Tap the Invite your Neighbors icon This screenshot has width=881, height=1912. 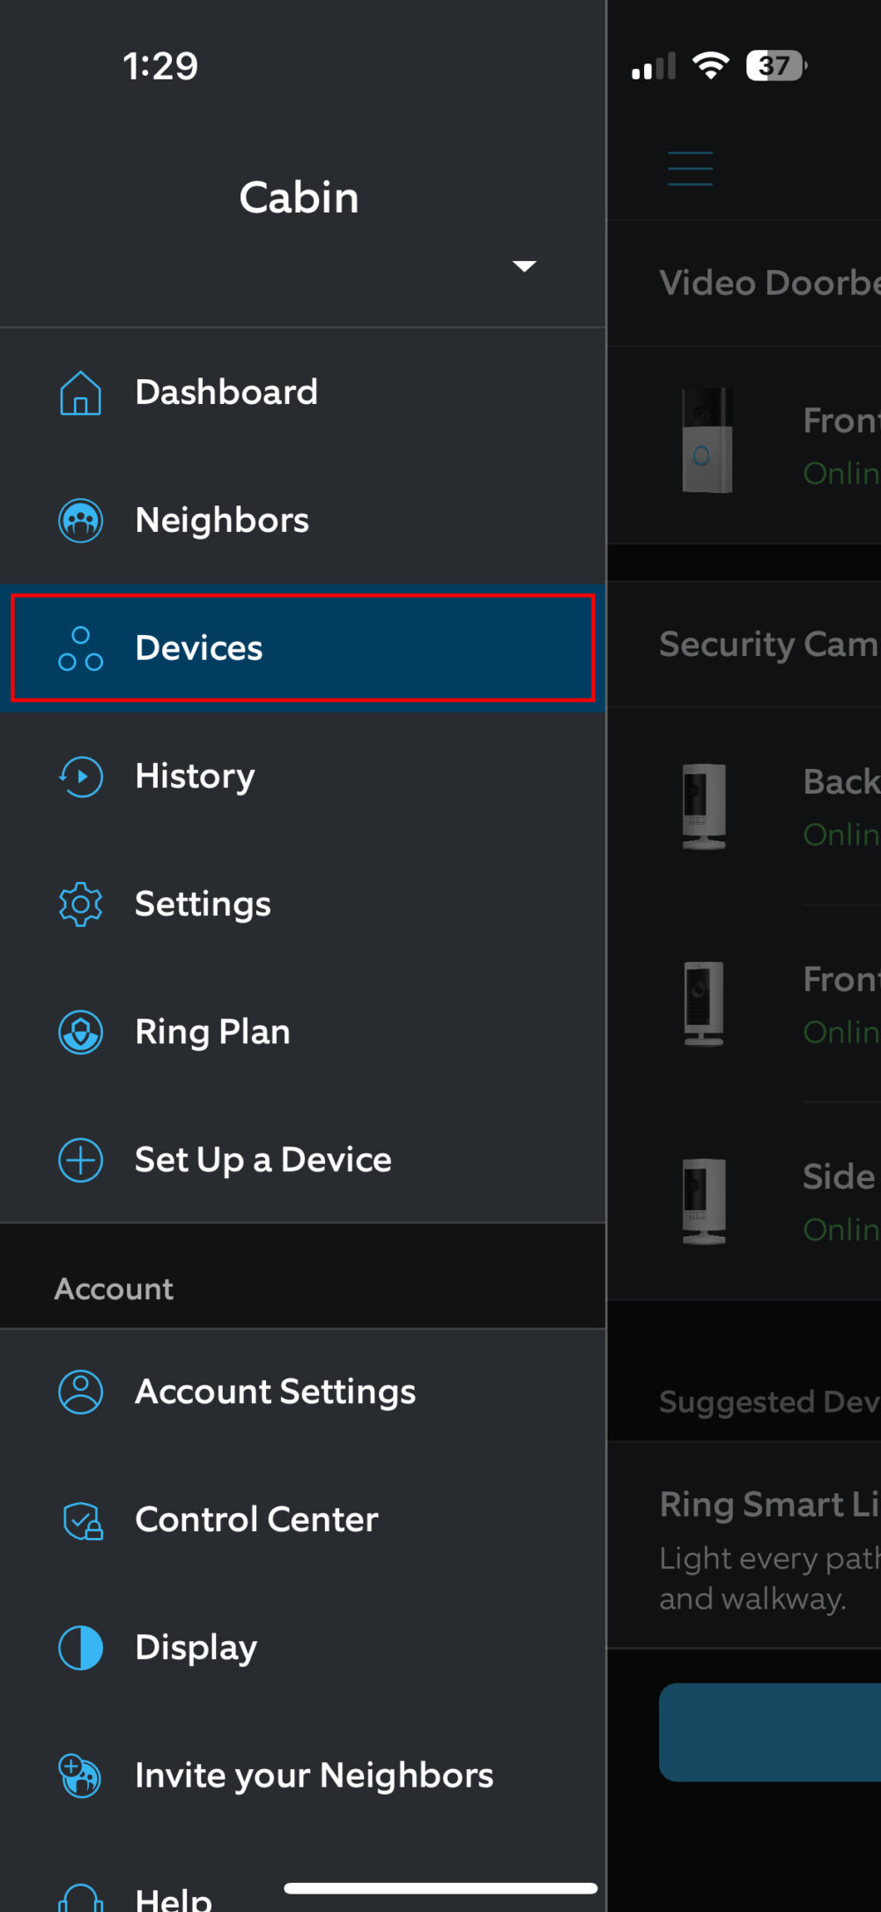pyautogui.click(x=80, y=1776)
